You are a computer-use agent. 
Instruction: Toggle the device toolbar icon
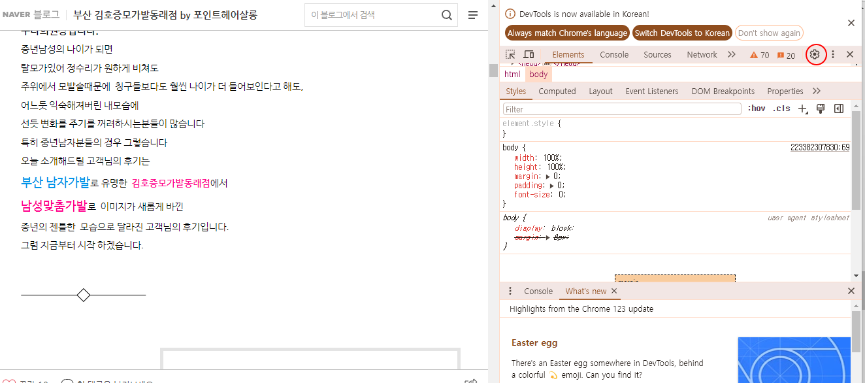point(529,54)
